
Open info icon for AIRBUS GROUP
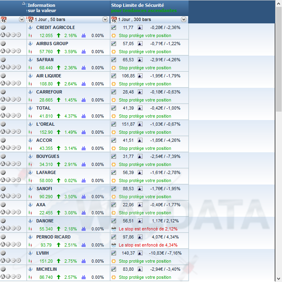click(x=30, y=44)
